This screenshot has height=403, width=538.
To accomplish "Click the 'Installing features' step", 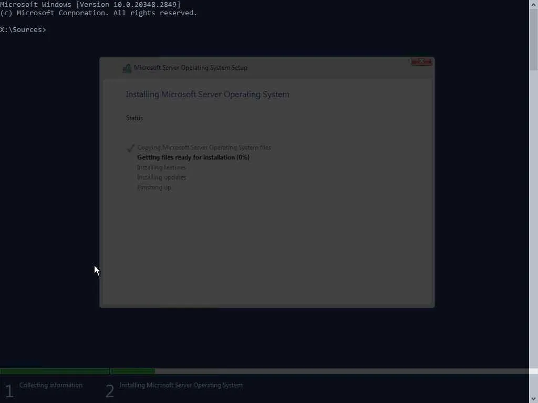I will (x=161, y=167).
